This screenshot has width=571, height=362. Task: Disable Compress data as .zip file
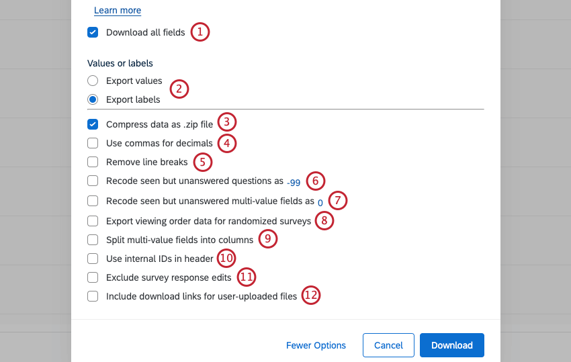(93, 124)
